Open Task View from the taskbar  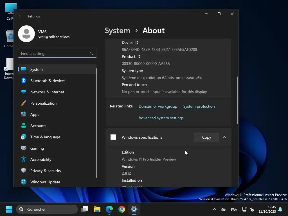click(85, 209)
